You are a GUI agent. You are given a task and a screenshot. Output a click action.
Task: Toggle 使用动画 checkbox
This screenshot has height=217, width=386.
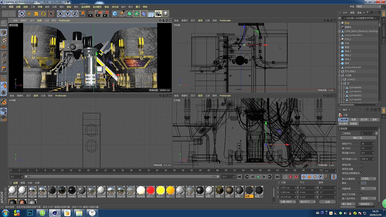click(362, 165)
